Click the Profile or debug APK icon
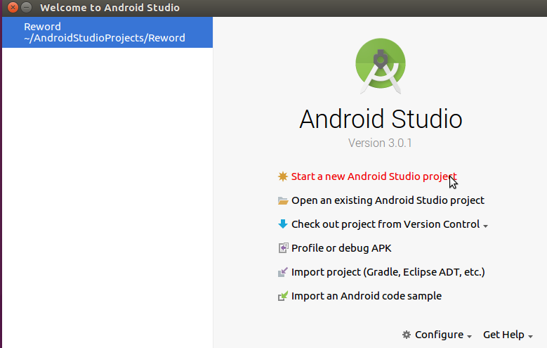Image resolution: width=547 pixels, height=348 pixels. 283,248
